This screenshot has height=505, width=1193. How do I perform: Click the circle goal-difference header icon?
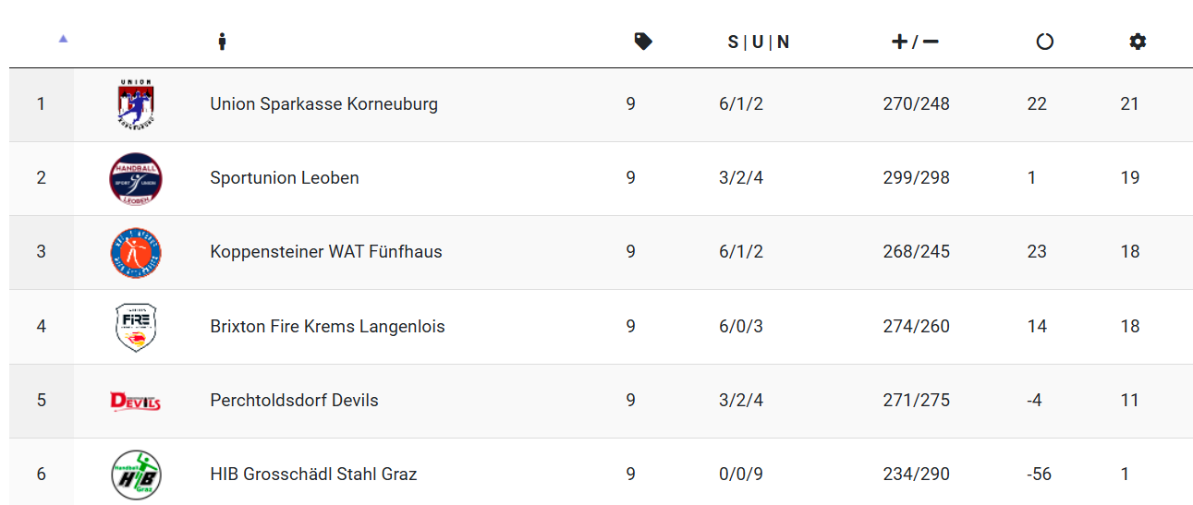point(1045,42)
